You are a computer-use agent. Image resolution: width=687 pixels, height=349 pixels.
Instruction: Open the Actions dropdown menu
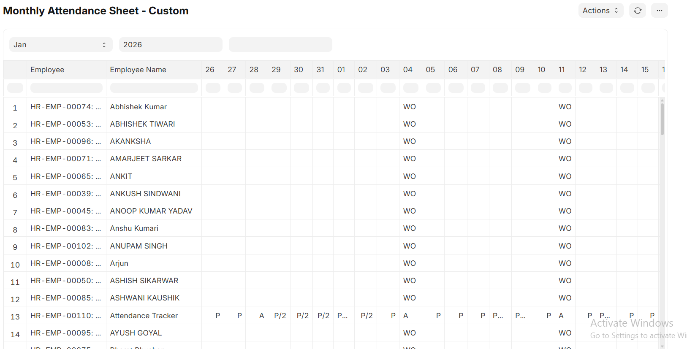click(x=600, y=11)
